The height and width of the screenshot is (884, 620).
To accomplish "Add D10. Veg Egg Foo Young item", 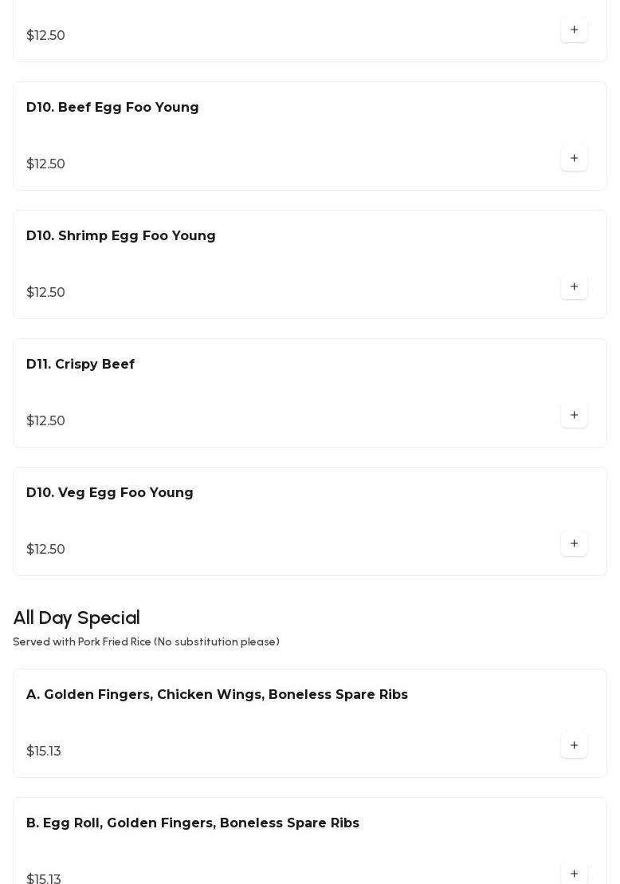I will (574, 544).
